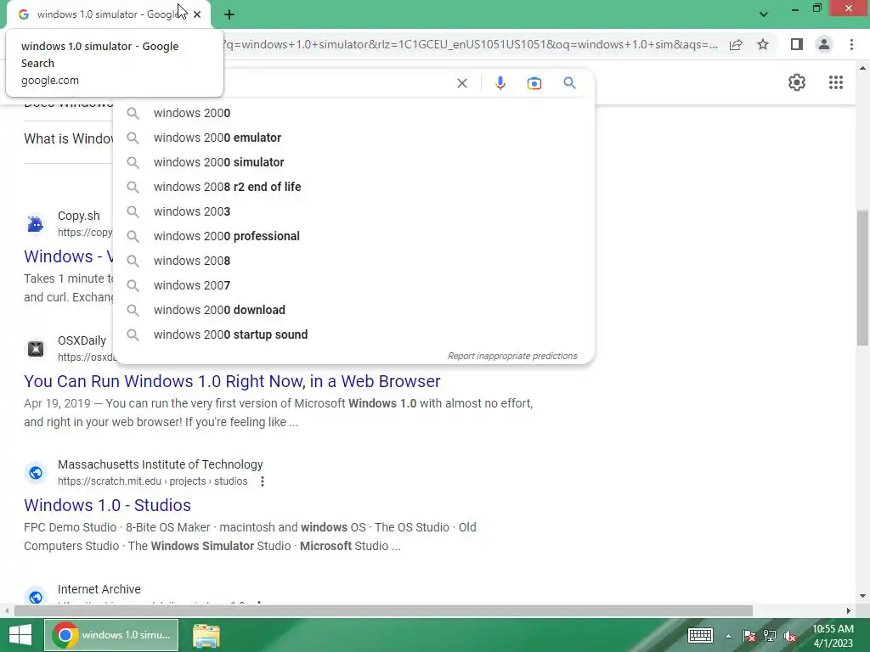The height and width of the screenshot is (652, 870).
Task: Open Action Center flag icon
Action: coord(749,636)
